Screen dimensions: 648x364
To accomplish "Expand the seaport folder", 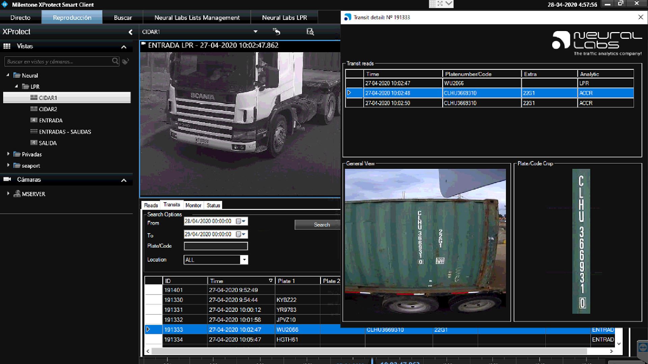I will tap(8, 165).
